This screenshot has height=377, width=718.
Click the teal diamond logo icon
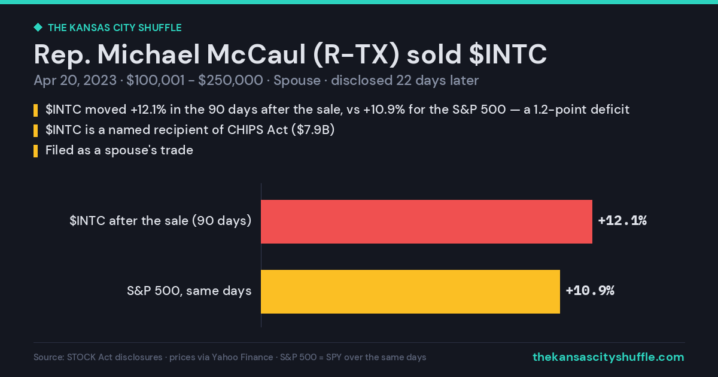tap(38, 28)
